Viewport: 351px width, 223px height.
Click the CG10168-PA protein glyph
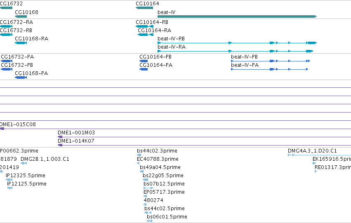pos(21,77)
